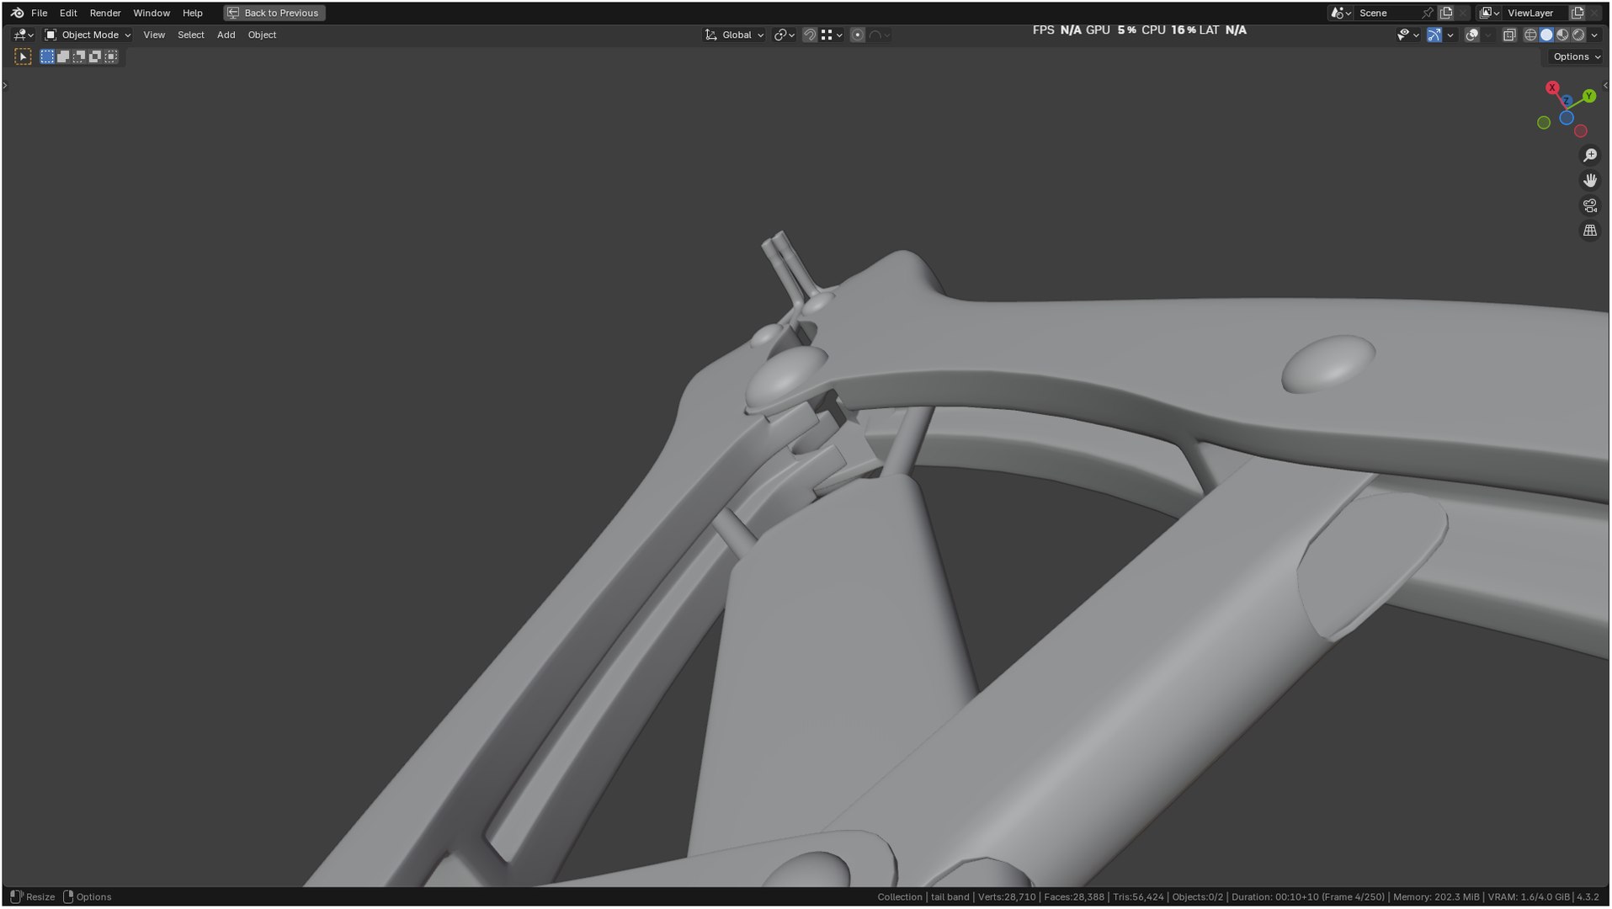Open snapping options dropdown
This screenshot has height=909, width=1612.
pyautogui.click(x=832, y=35)
